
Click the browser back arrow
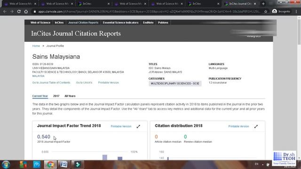(5, 11)
